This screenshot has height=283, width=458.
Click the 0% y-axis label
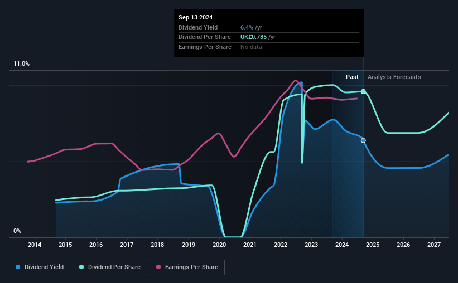17,231
